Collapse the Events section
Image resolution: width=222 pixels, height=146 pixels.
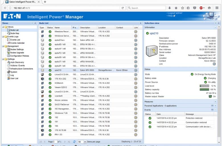(x=215, y=110)
